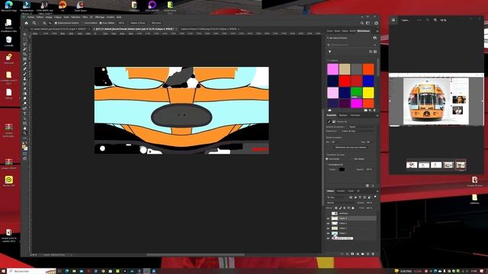488x274 pixels.
Task: Open Photoshop search via magnifier icon top right
Action: [362, 23]
